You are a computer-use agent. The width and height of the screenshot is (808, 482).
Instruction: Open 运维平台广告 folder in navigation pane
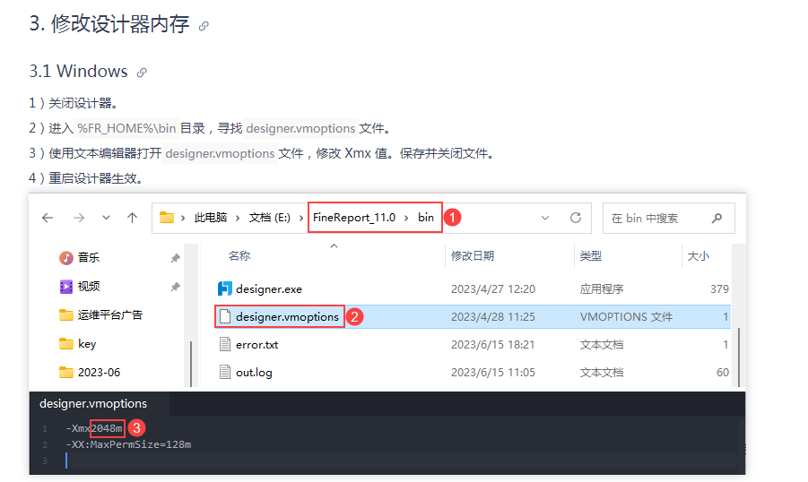coord(109,315)
